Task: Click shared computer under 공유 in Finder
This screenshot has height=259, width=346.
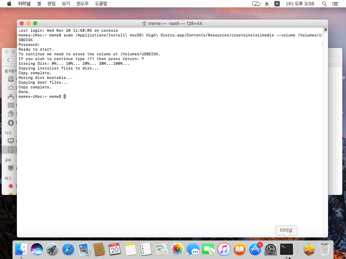Action: coord(11,168)
